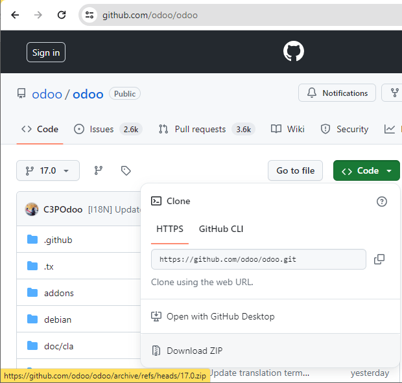Open the Wiki tab

(288, 129)
